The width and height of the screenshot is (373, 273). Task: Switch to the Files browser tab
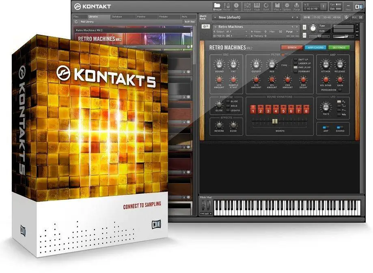pos(80,17)
